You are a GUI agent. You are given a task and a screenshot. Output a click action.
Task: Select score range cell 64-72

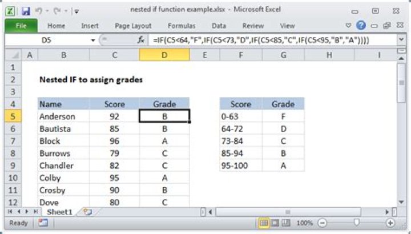241,128
